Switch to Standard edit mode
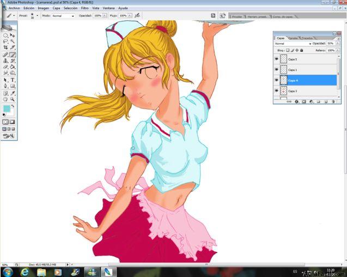This screenshot has width=347, height=277. (5, 122)
